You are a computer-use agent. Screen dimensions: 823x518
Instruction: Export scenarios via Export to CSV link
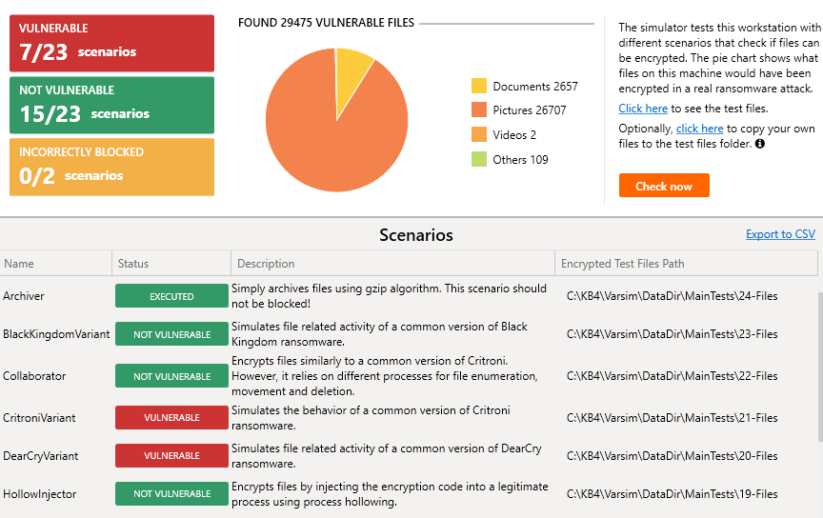pos(780,234)
